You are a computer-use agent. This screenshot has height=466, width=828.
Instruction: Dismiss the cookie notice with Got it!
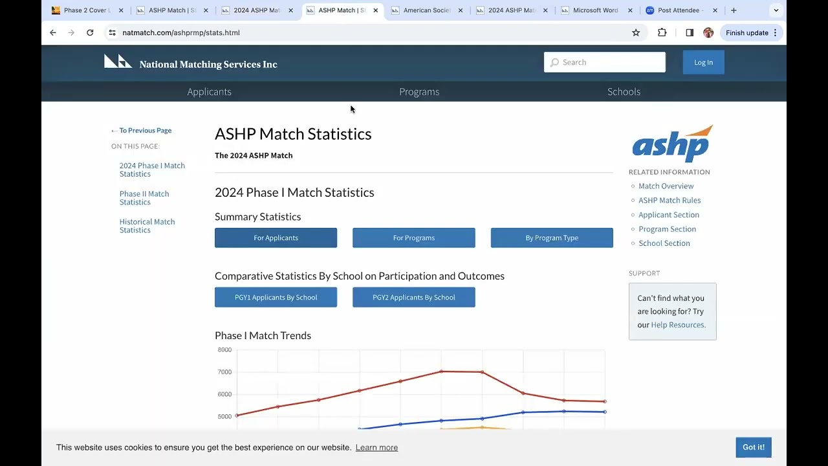click(754, 447)
